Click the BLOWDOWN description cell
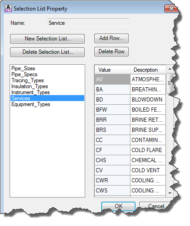Image resolution: width=190 pixels, height=226 pixels. (x=148, y=100)
